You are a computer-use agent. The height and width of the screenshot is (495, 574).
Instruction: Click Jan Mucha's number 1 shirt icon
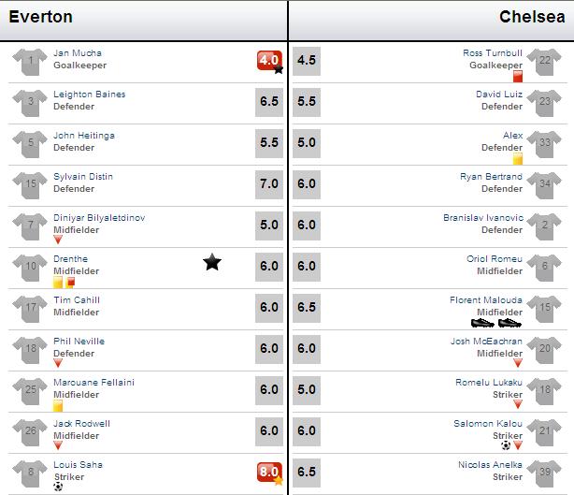pyautogui.click(x=30, y=62)
